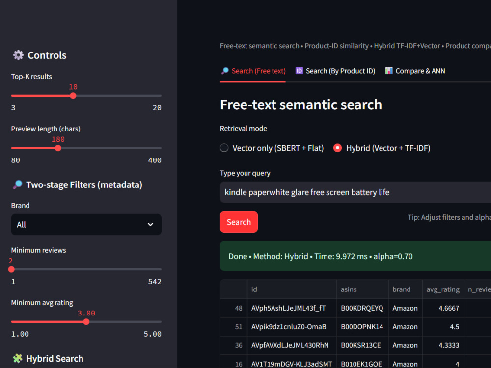491x368 pixels.
Task: Open the Brand dropdown showing All
Action: tap(86, 224)
